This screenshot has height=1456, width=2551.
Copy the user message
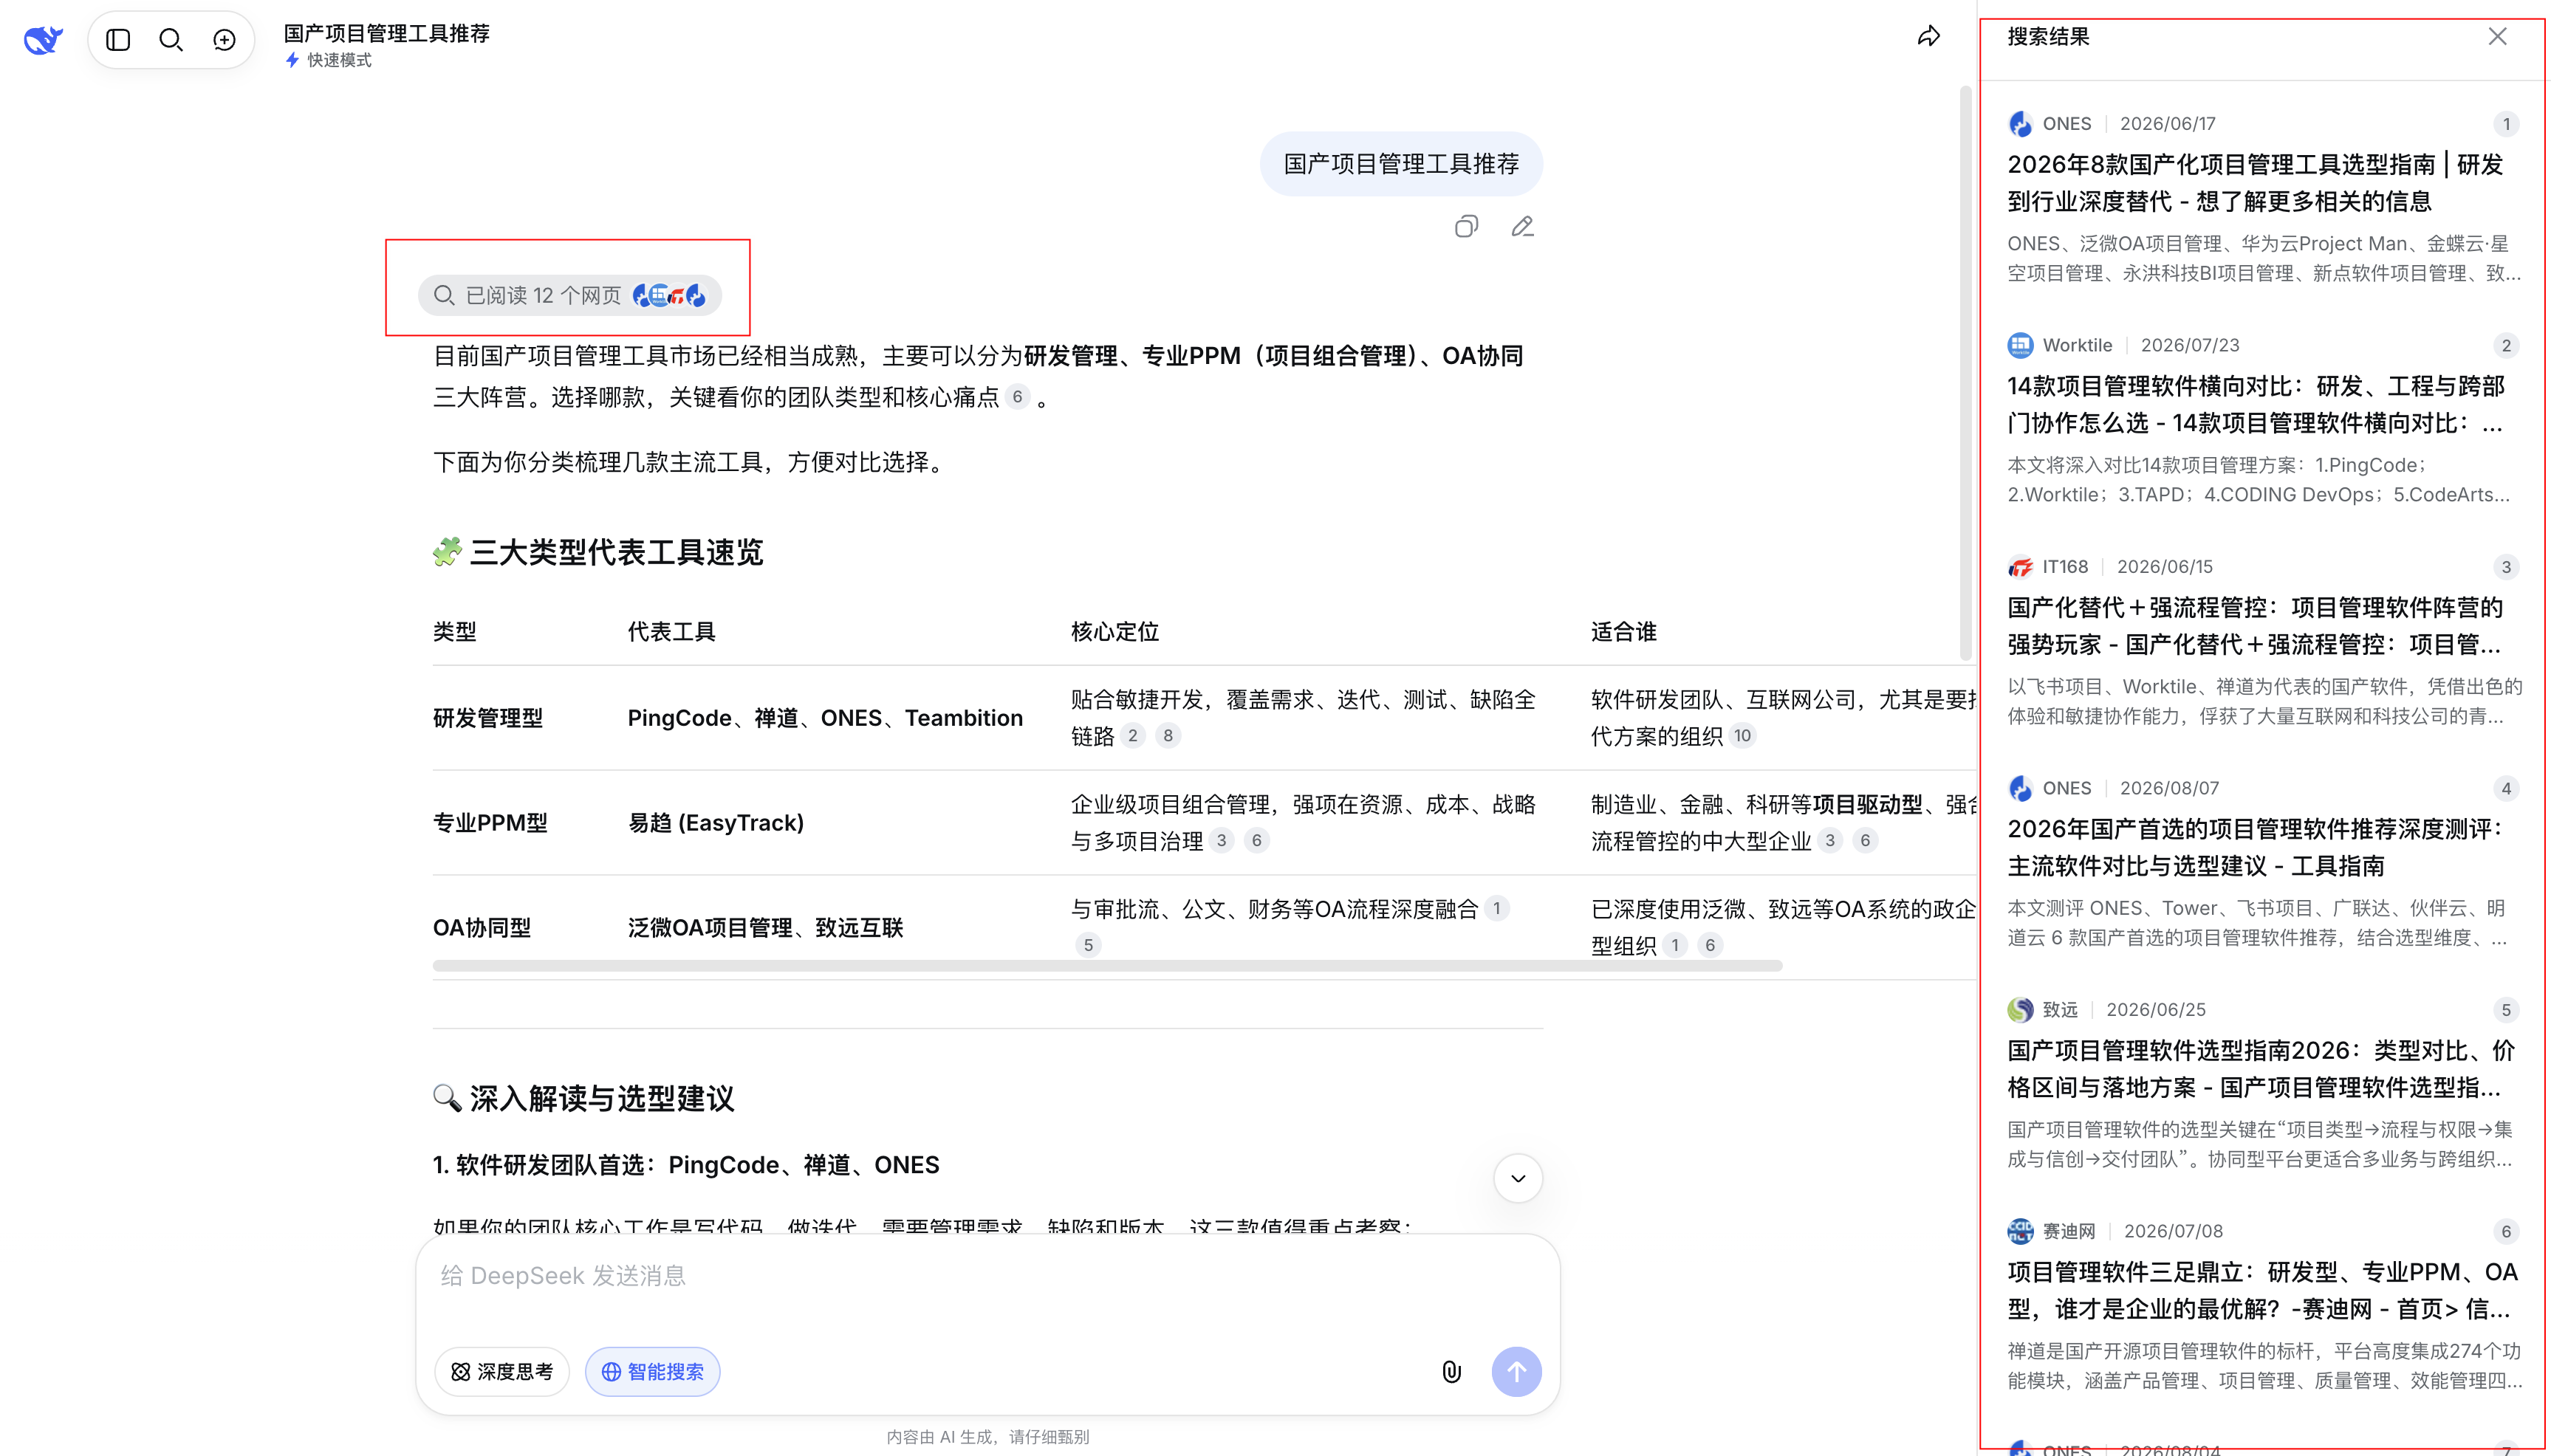click(1466, 227)
